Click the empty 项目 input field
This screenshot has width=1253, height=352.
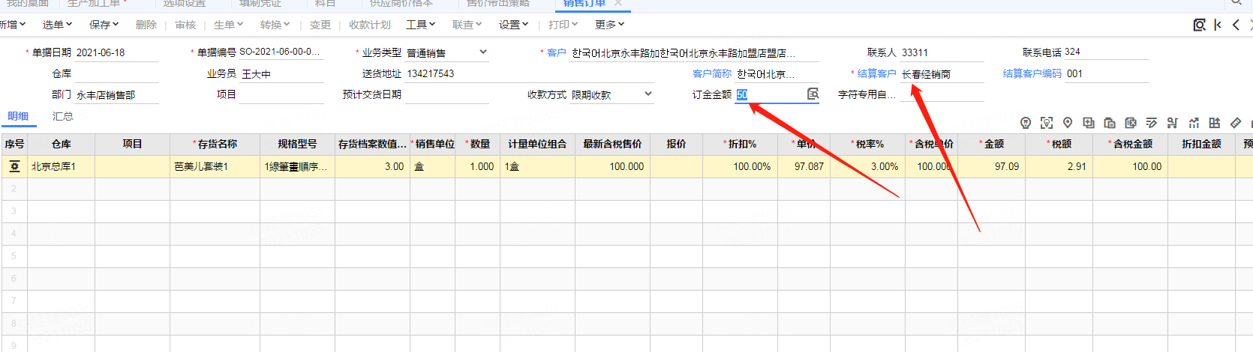[282, 94]
